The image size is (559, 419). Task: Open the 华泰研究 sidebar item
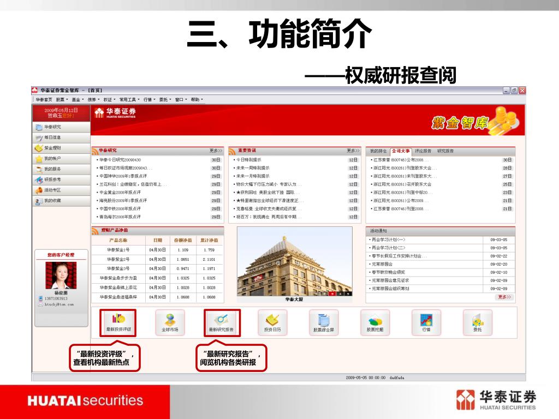coord(61,127)
